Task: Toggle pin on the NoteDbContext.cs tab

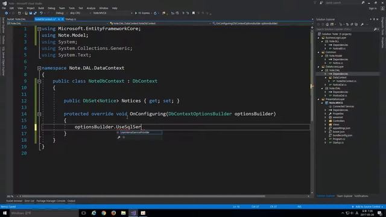Action: 59,19
